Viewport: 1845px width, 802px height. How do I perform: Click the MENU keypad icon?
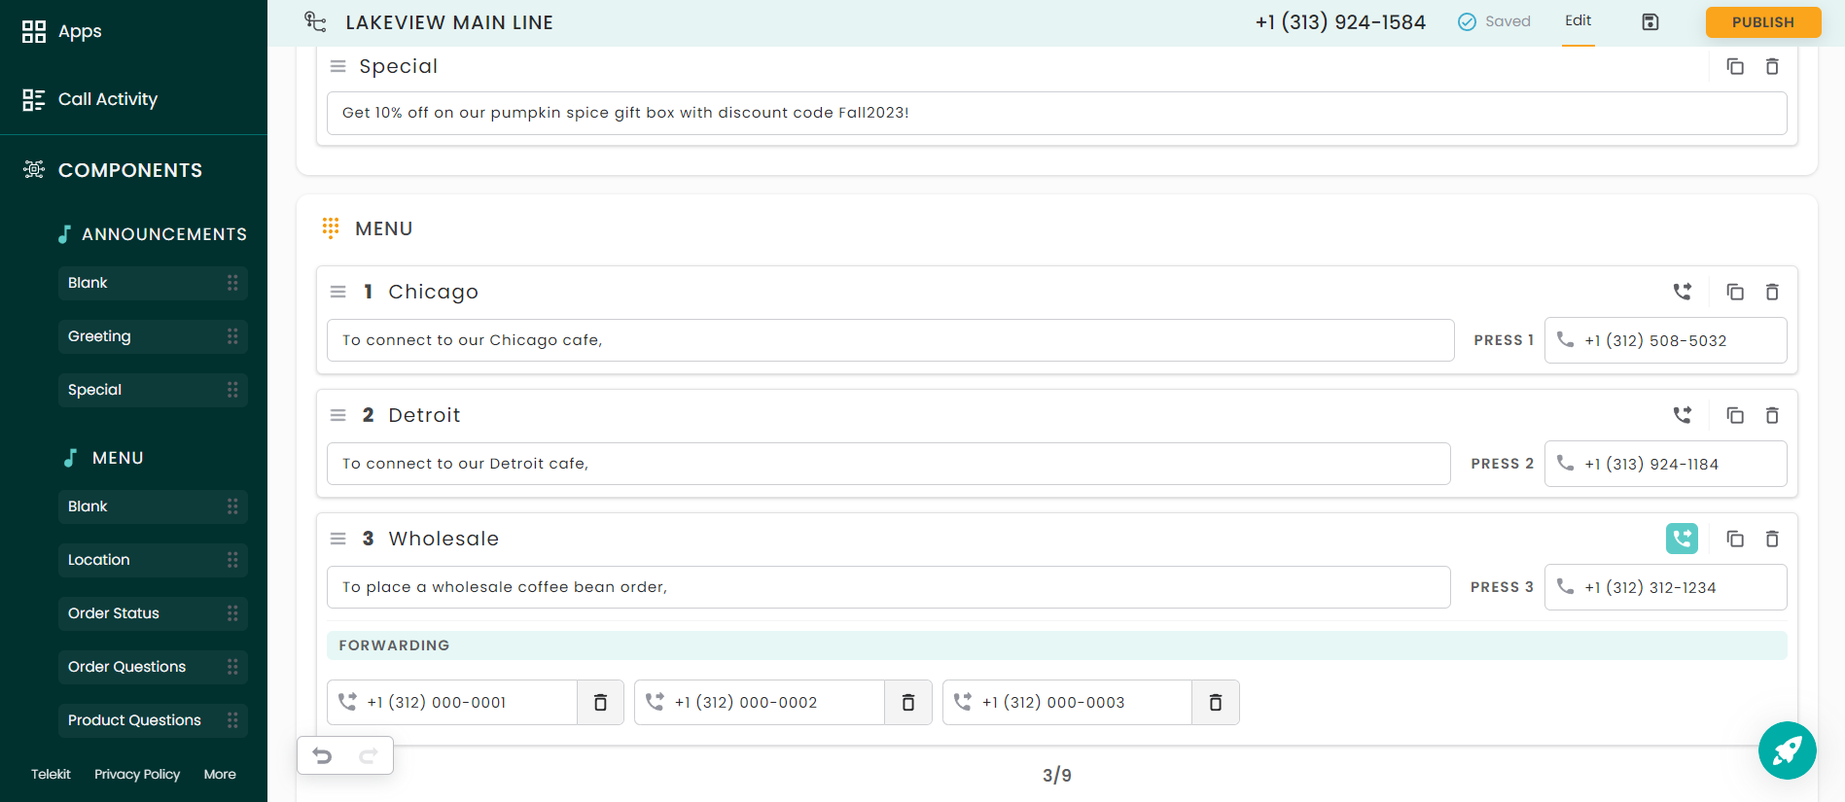coord(331,228)
